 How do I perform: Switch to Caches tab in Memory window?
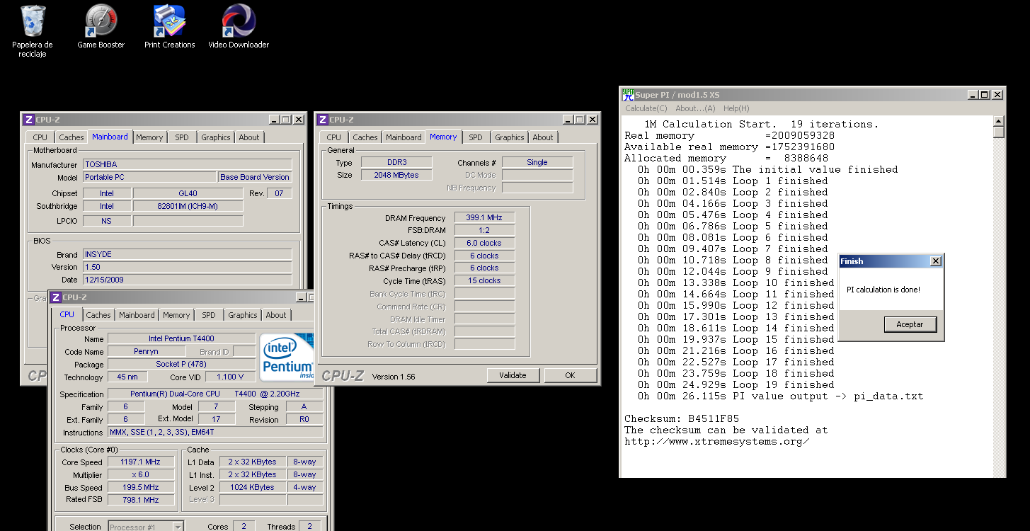[x=365, y=137]
